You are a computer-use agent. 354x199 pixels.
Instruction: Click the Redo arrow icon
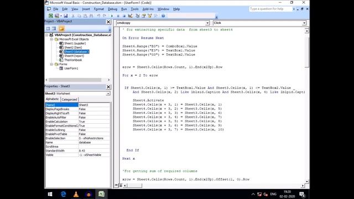pyautogui.click(x=105, y=16)
